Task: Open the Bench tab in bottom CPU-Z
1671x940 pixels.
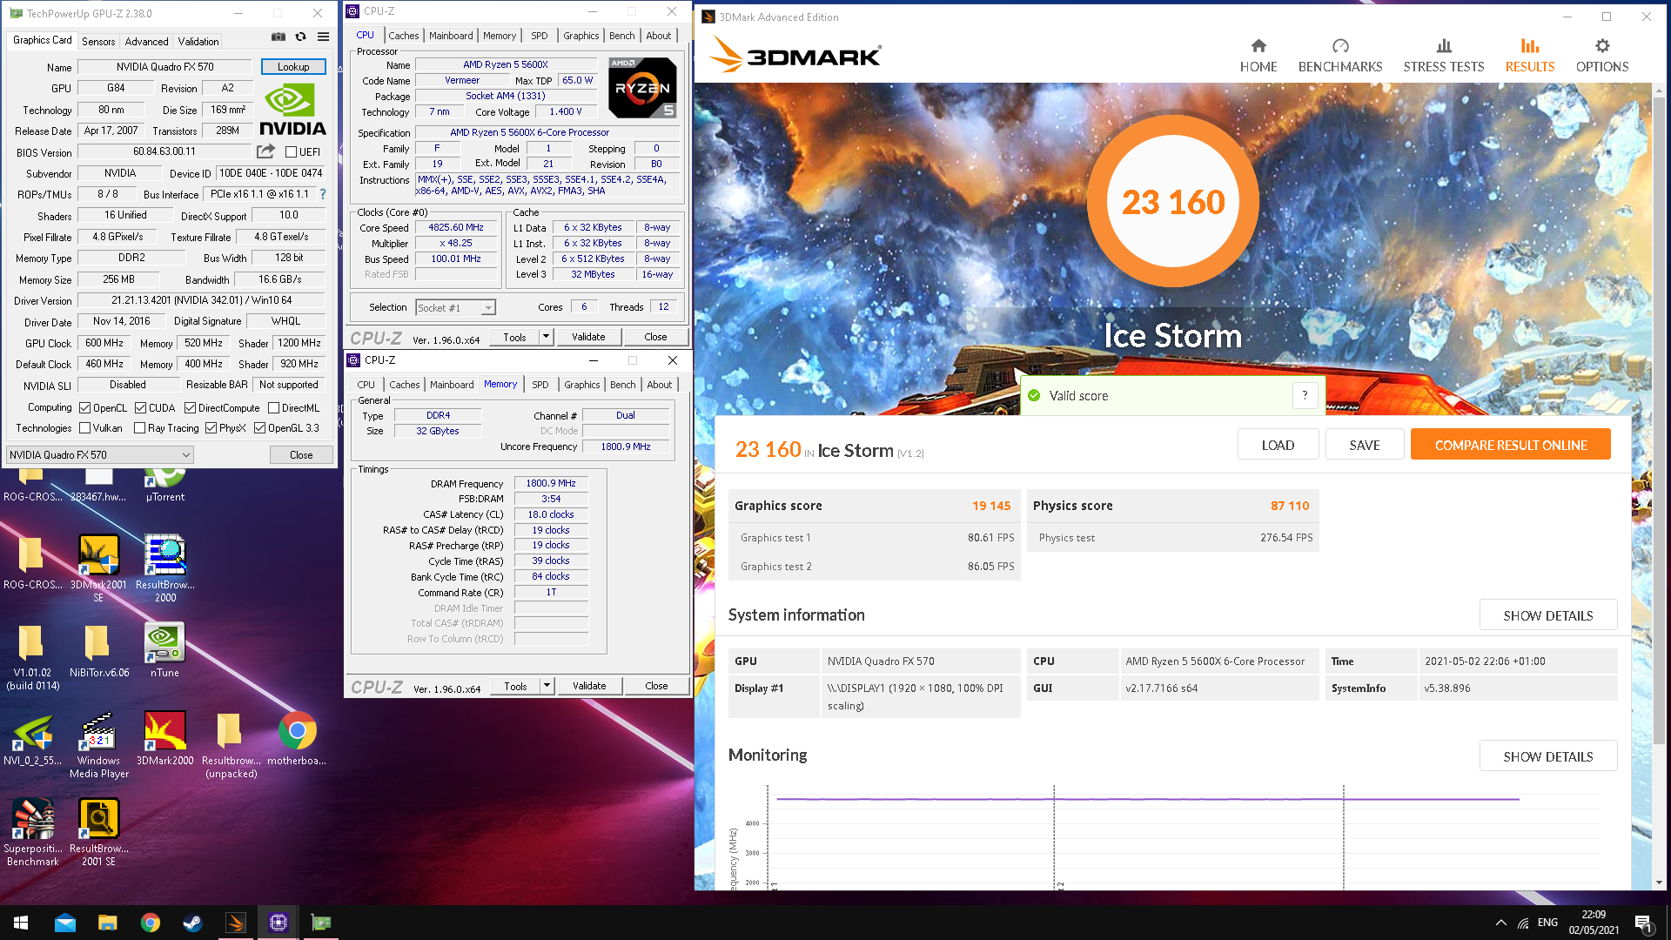Action: point(622,384)
